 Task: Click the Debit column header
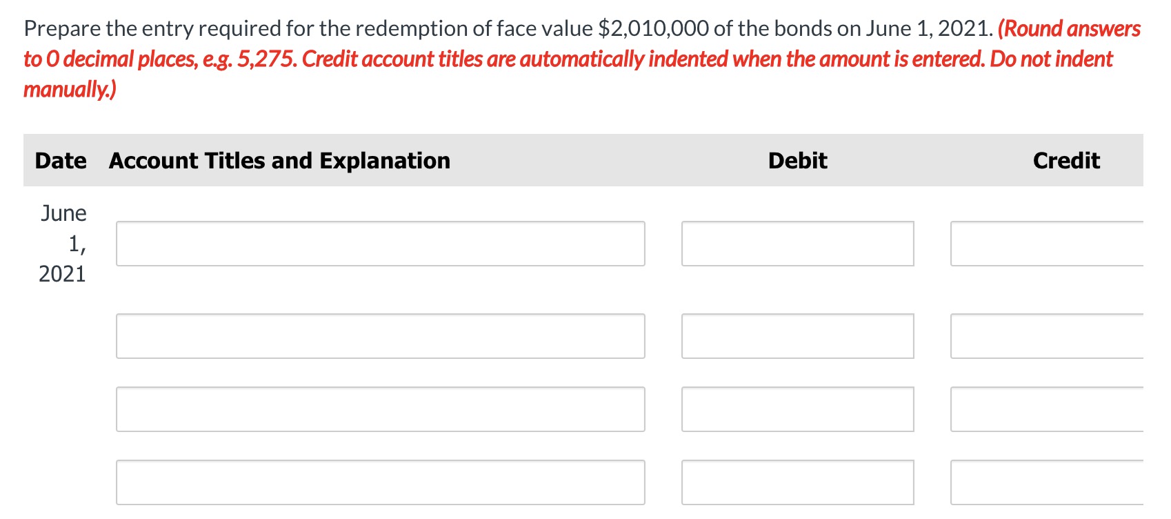797,160
